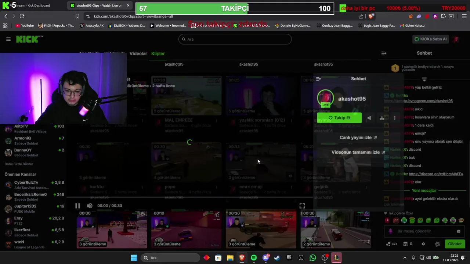
Task: Reload the page with the refresh icon
Action: coord(22,16)
